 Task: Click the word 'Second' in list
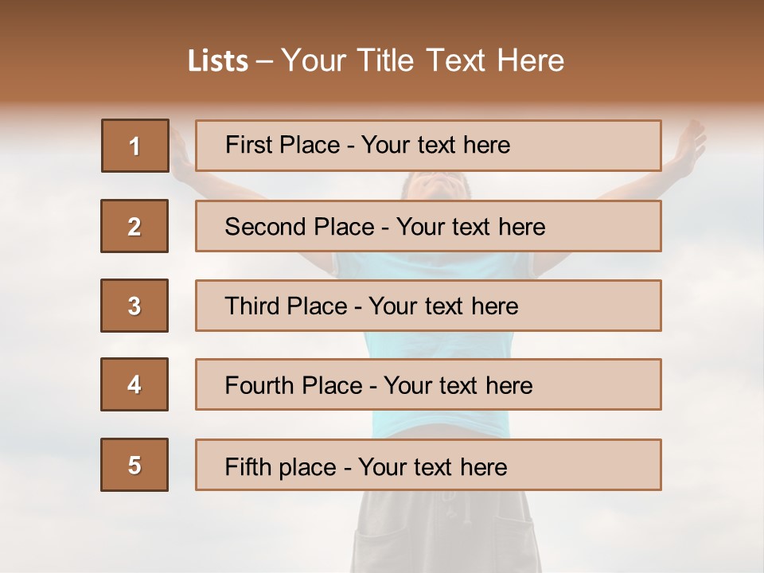(265, 227)
